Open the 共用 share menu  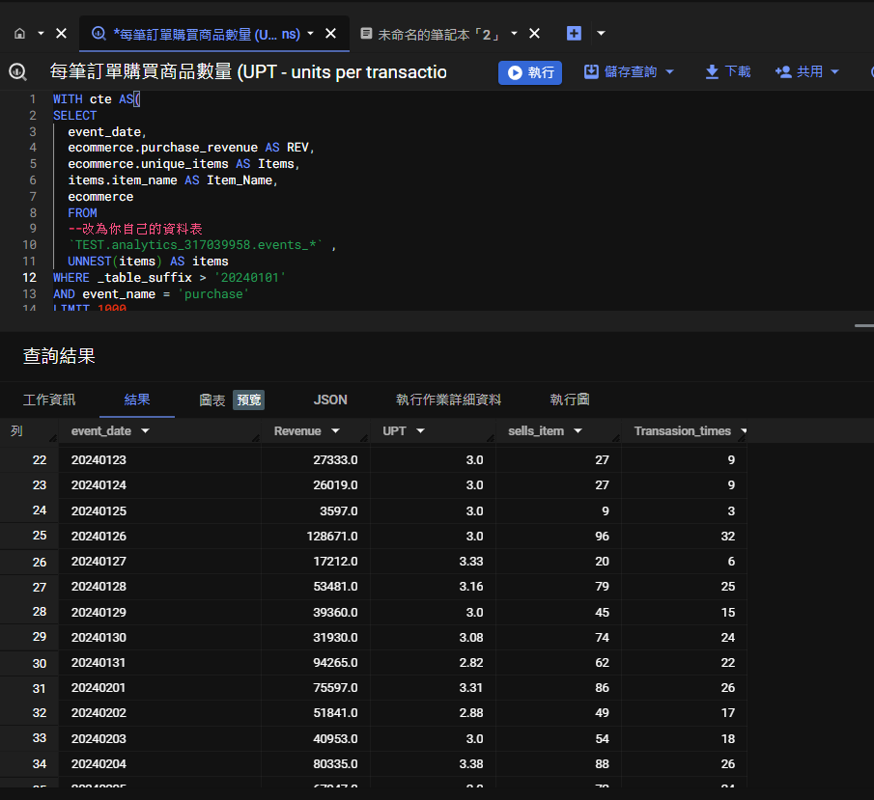807,72
